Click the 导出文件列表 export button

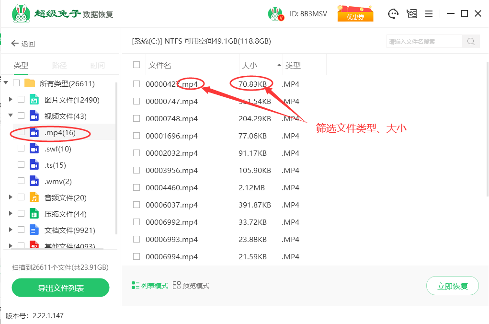point(61,288)
